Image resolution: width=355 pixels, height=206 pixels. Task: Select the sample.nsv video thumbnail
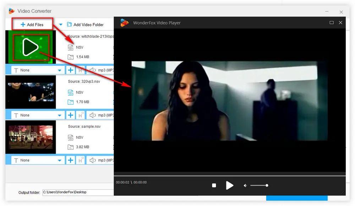[31, 137]
